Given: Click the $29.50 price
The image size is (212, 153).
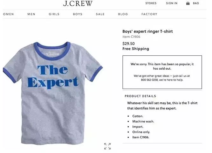Looking at the screenshot, I should 128,44.
